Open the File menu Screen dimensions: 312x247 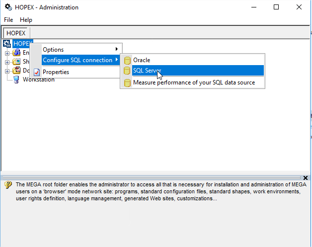coord(8,20)
